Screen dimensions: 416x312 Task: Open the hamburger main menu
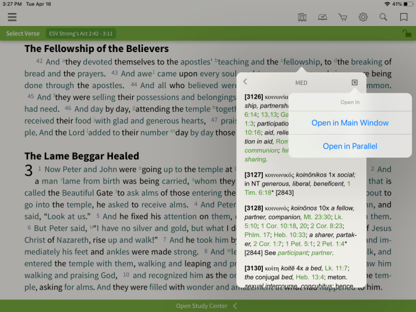[12, 17]
